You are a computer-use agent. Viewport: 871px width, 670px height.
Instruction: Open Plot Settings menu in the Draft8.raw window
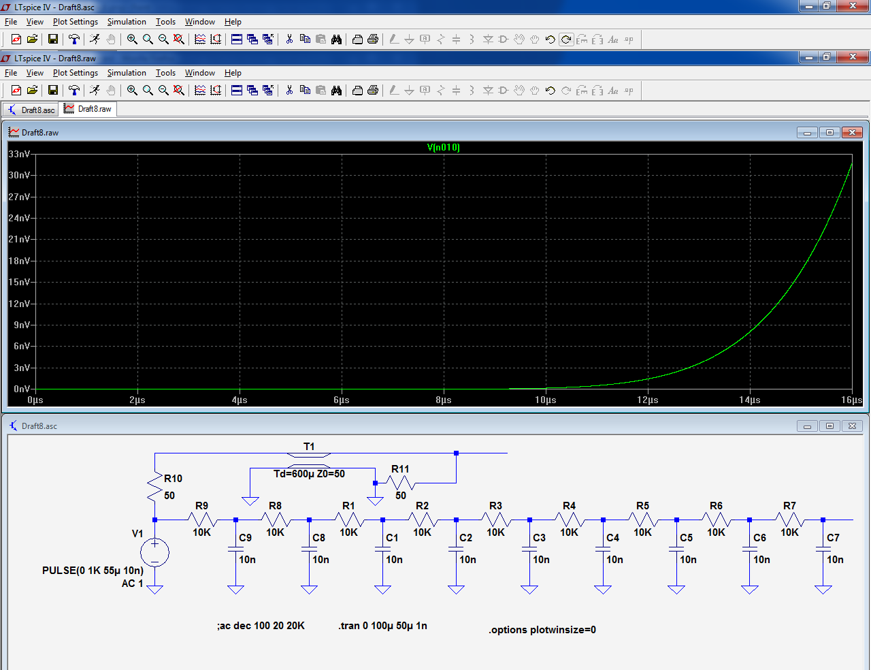pyautogui.click(x=75, y=73)
